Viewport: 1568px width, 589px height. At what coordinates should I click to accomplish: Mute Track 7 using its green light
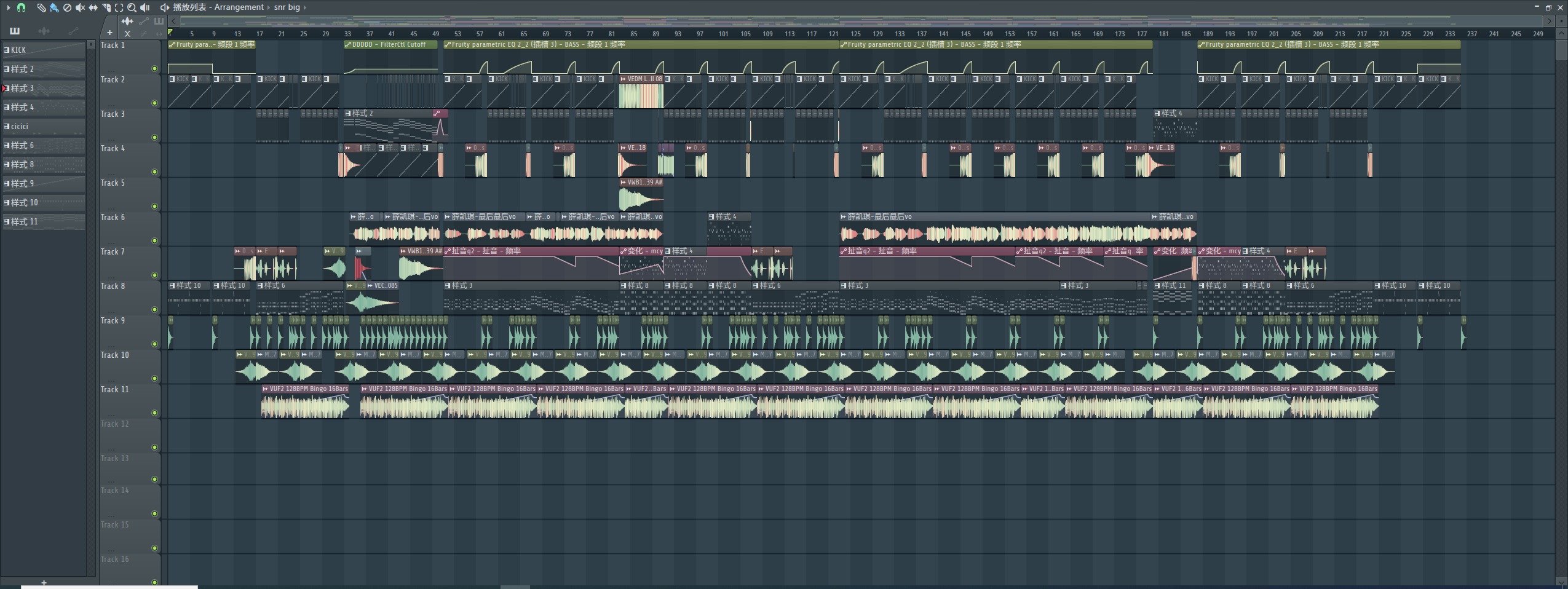(154, 275)
